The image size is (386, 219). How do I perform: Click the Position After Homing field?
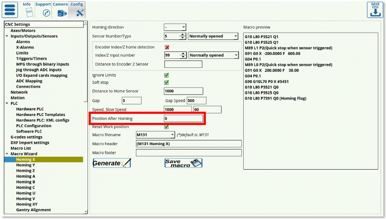[183, 119]
